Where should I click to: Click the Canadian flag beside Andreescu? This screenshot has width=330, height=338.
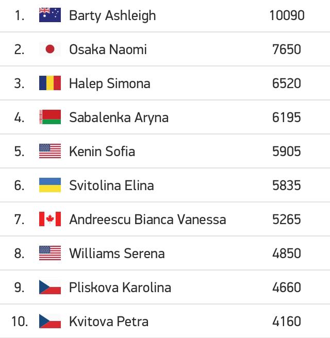coord(50,219)
